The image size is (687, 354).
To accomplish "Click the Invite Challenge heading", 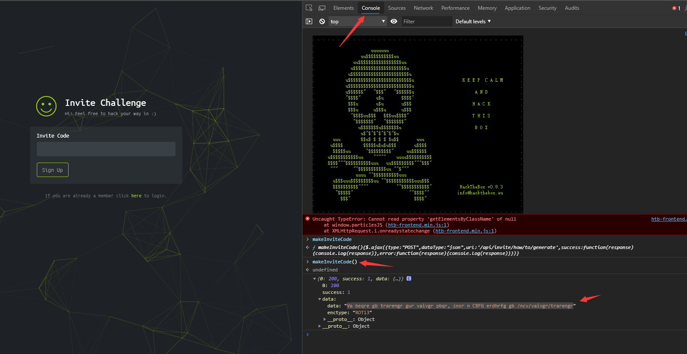I will pos(105,103).
